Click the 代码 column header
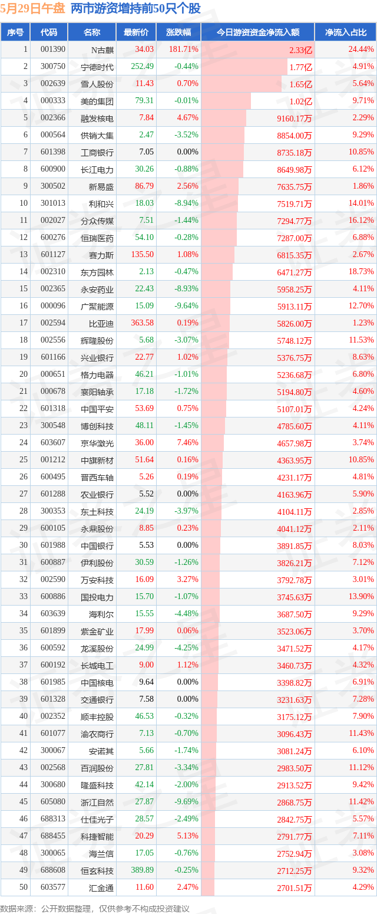 49,32
